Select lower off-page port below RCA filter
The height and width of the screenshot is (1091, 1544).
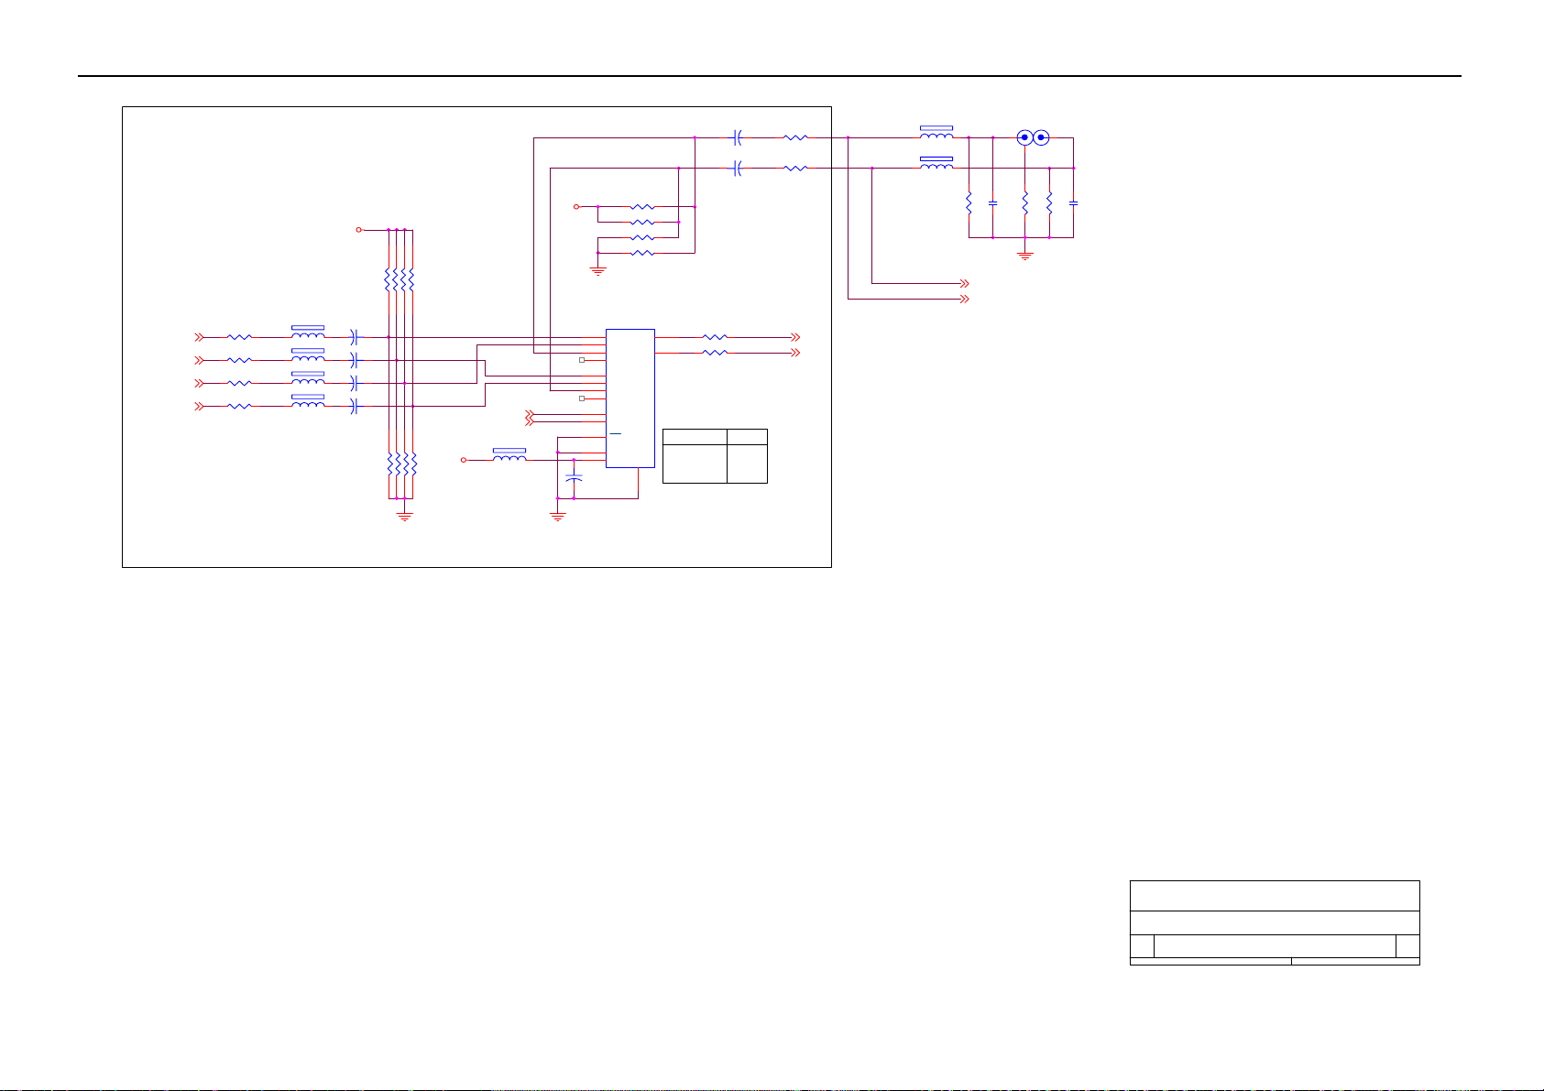click(x=965, y=299)
